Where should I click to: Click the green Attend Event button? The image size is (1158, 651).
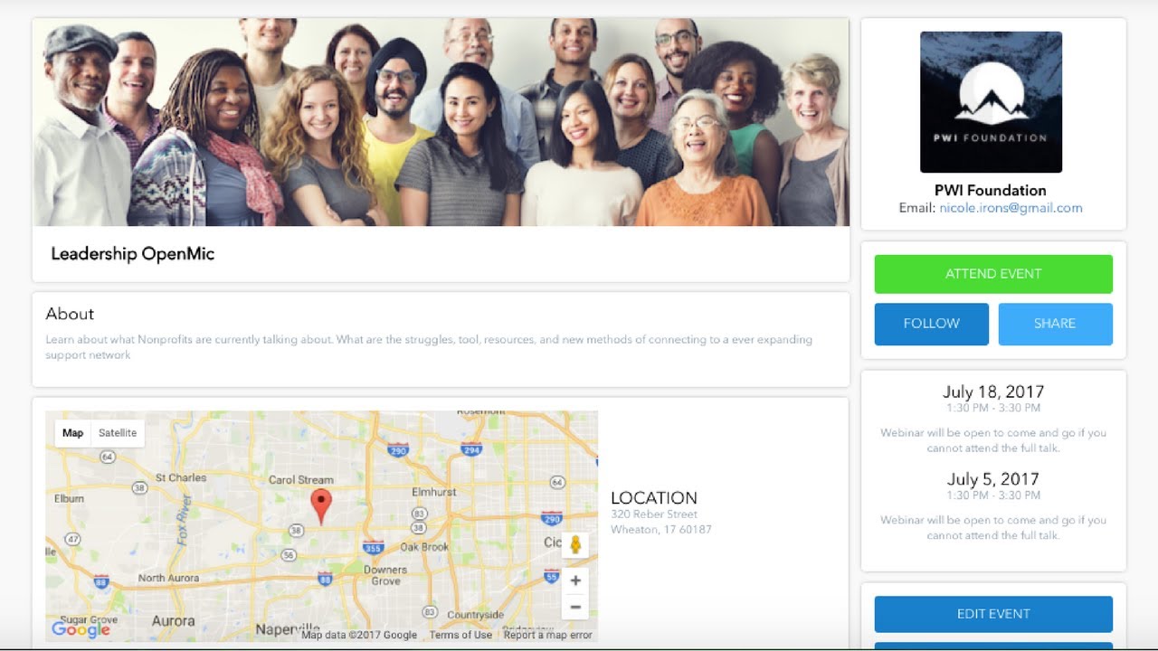coord(993,274)
